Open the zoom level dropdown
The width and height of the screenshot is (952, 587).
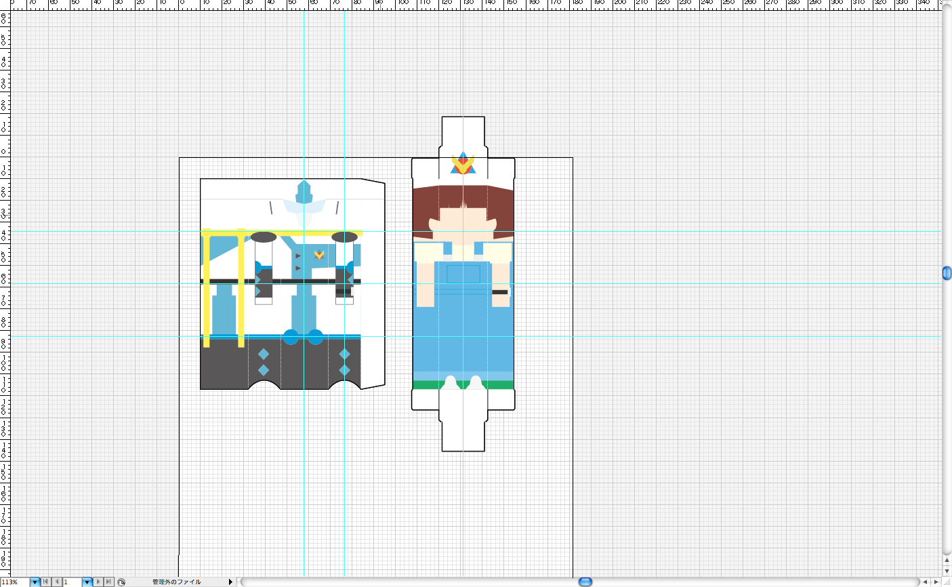pyautogui.click(x=35, y=582)
